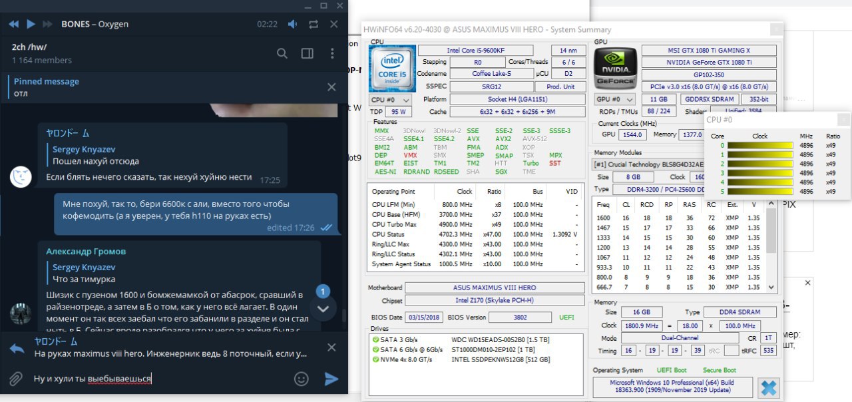Image resolution: width=852 pixels, height=402 pixels.
Task: Open the three-dot chat menu
Action: pos(332,53)
